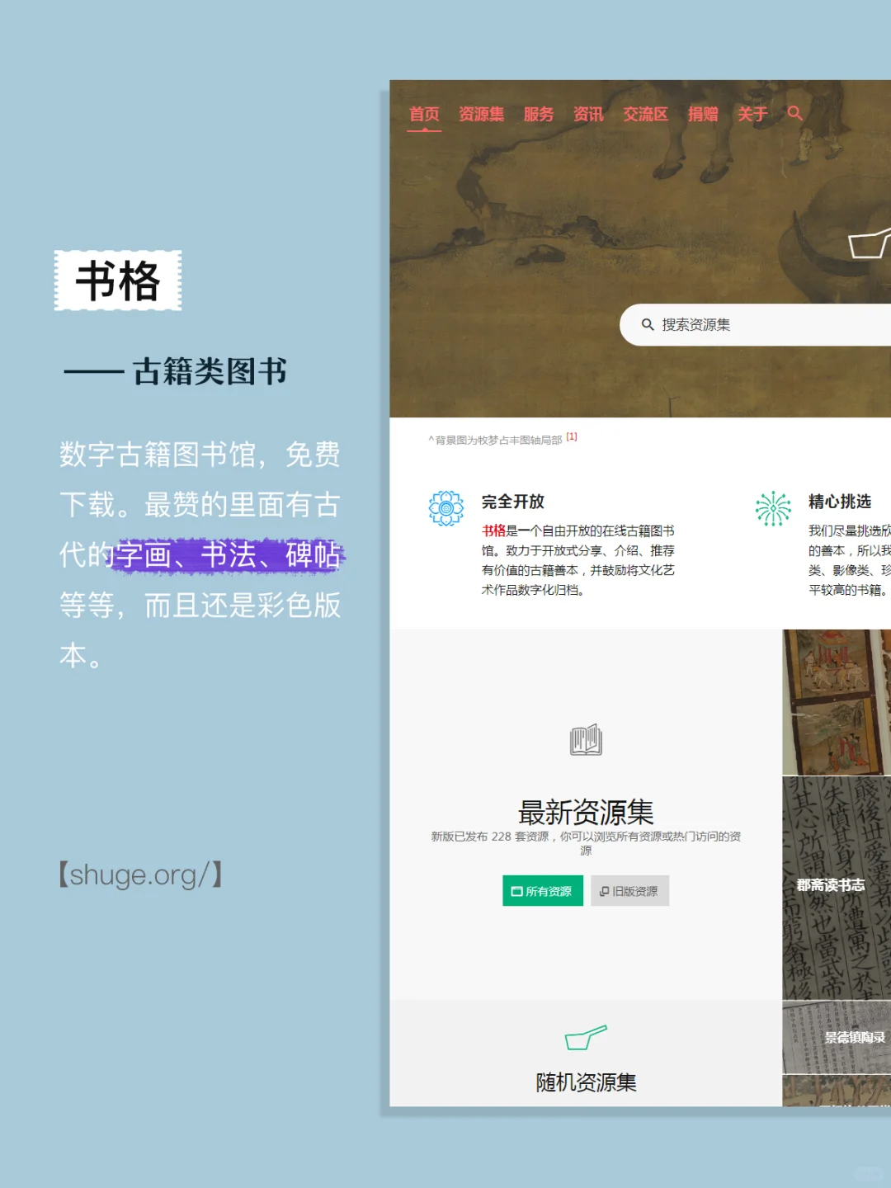Click the white scoop icon on banner
Screen dimensions: 891x1188
[x=870, y=243]
